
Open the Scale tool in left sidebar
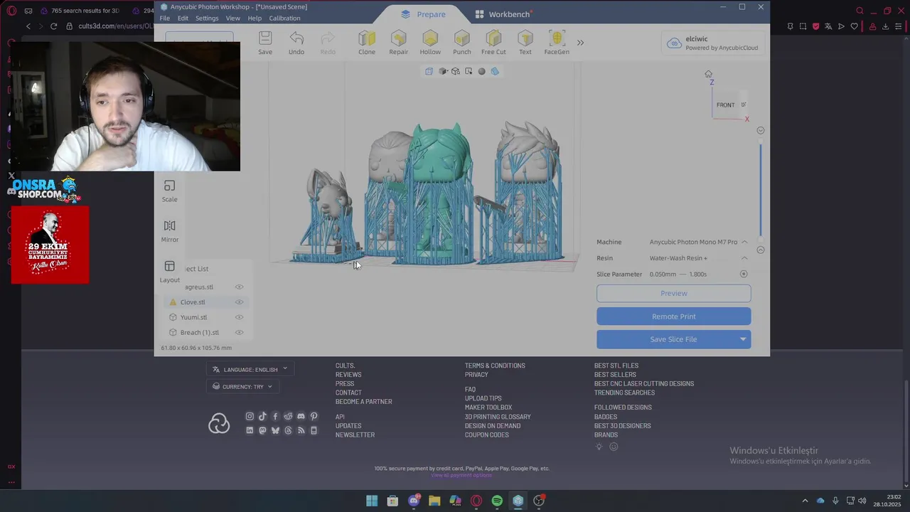pyautogui.click(x=169, y=191)
